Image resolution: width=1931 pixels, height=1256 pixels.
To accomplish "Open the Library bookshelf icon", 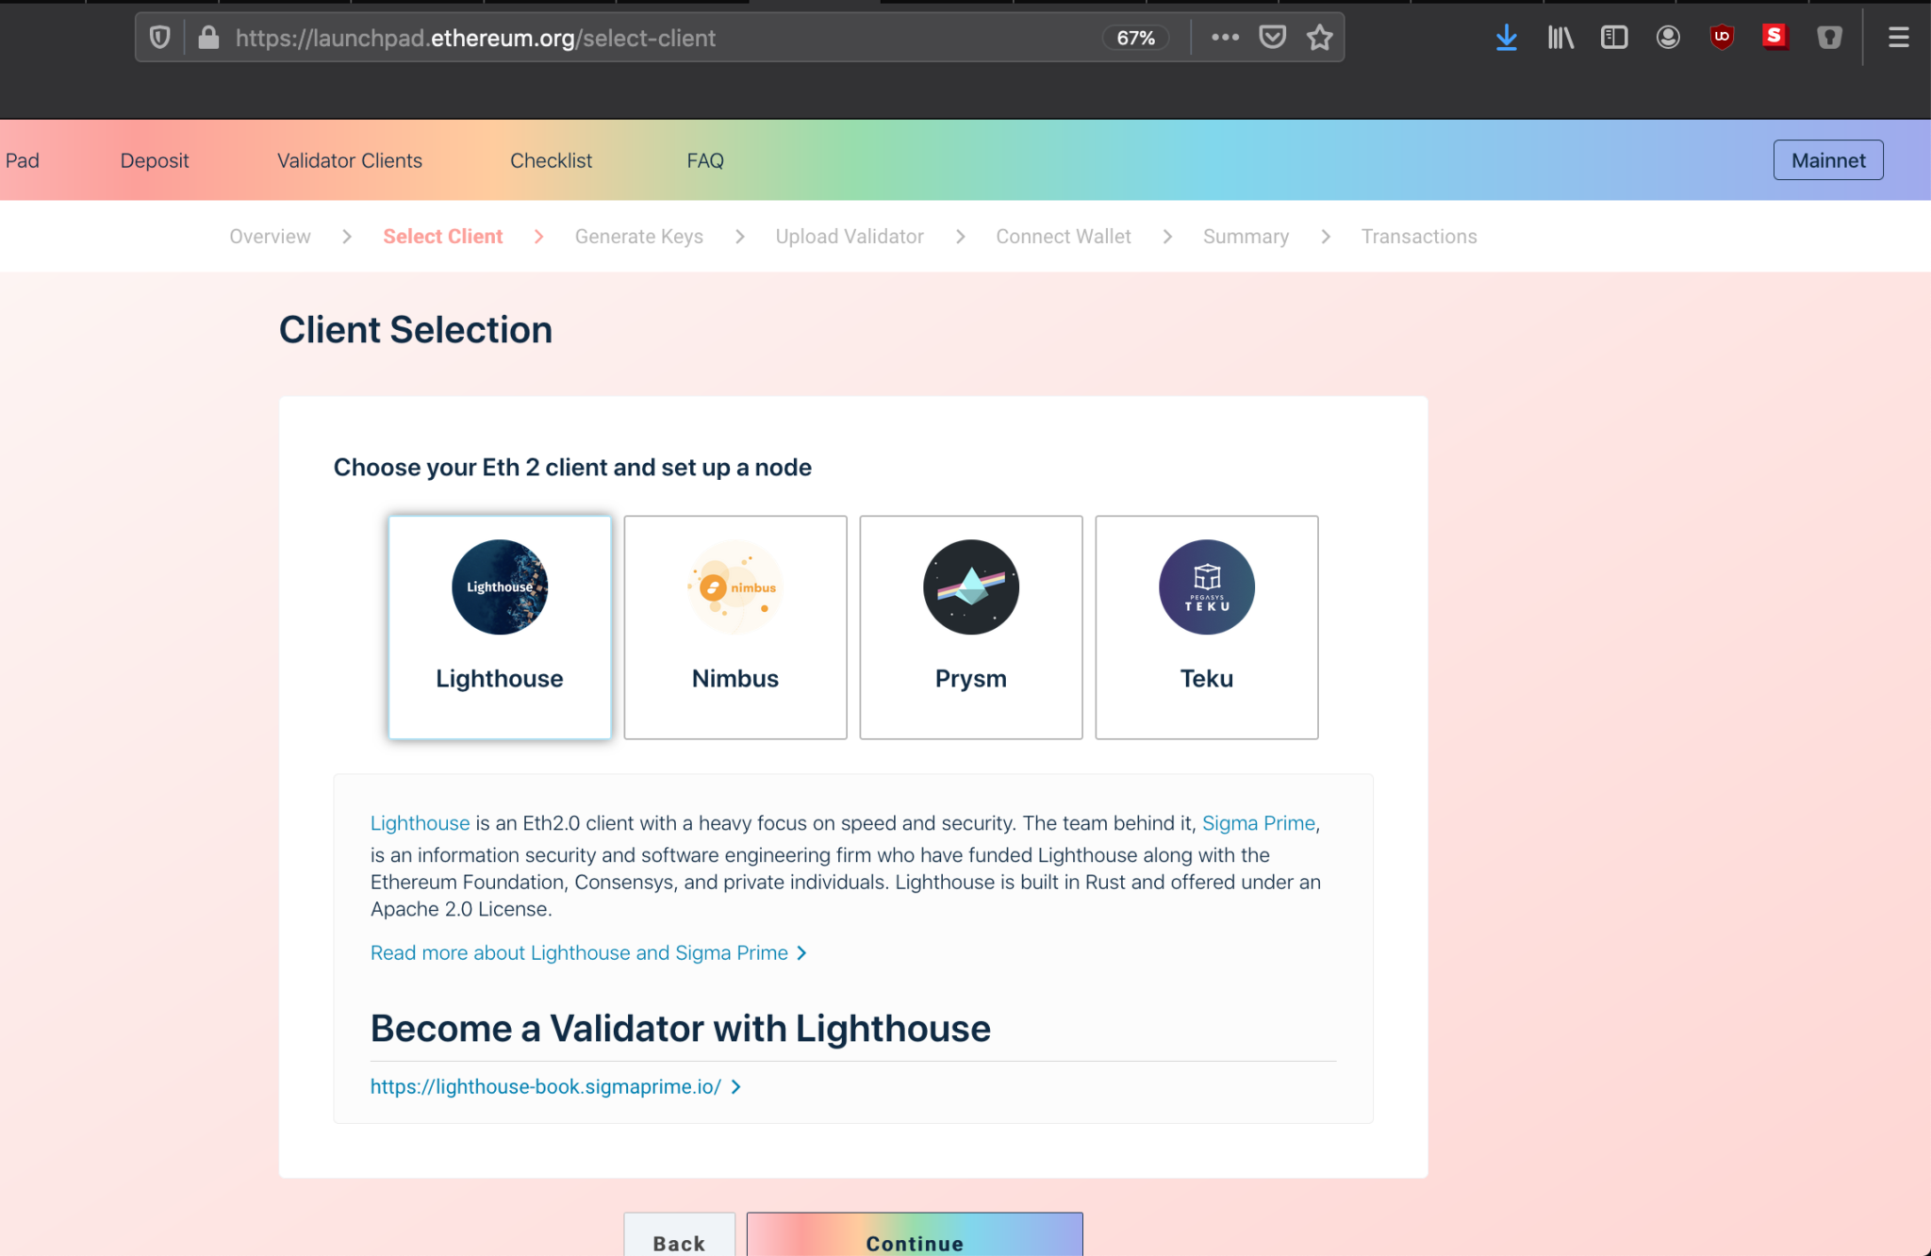I will (x=1560, y=38).
